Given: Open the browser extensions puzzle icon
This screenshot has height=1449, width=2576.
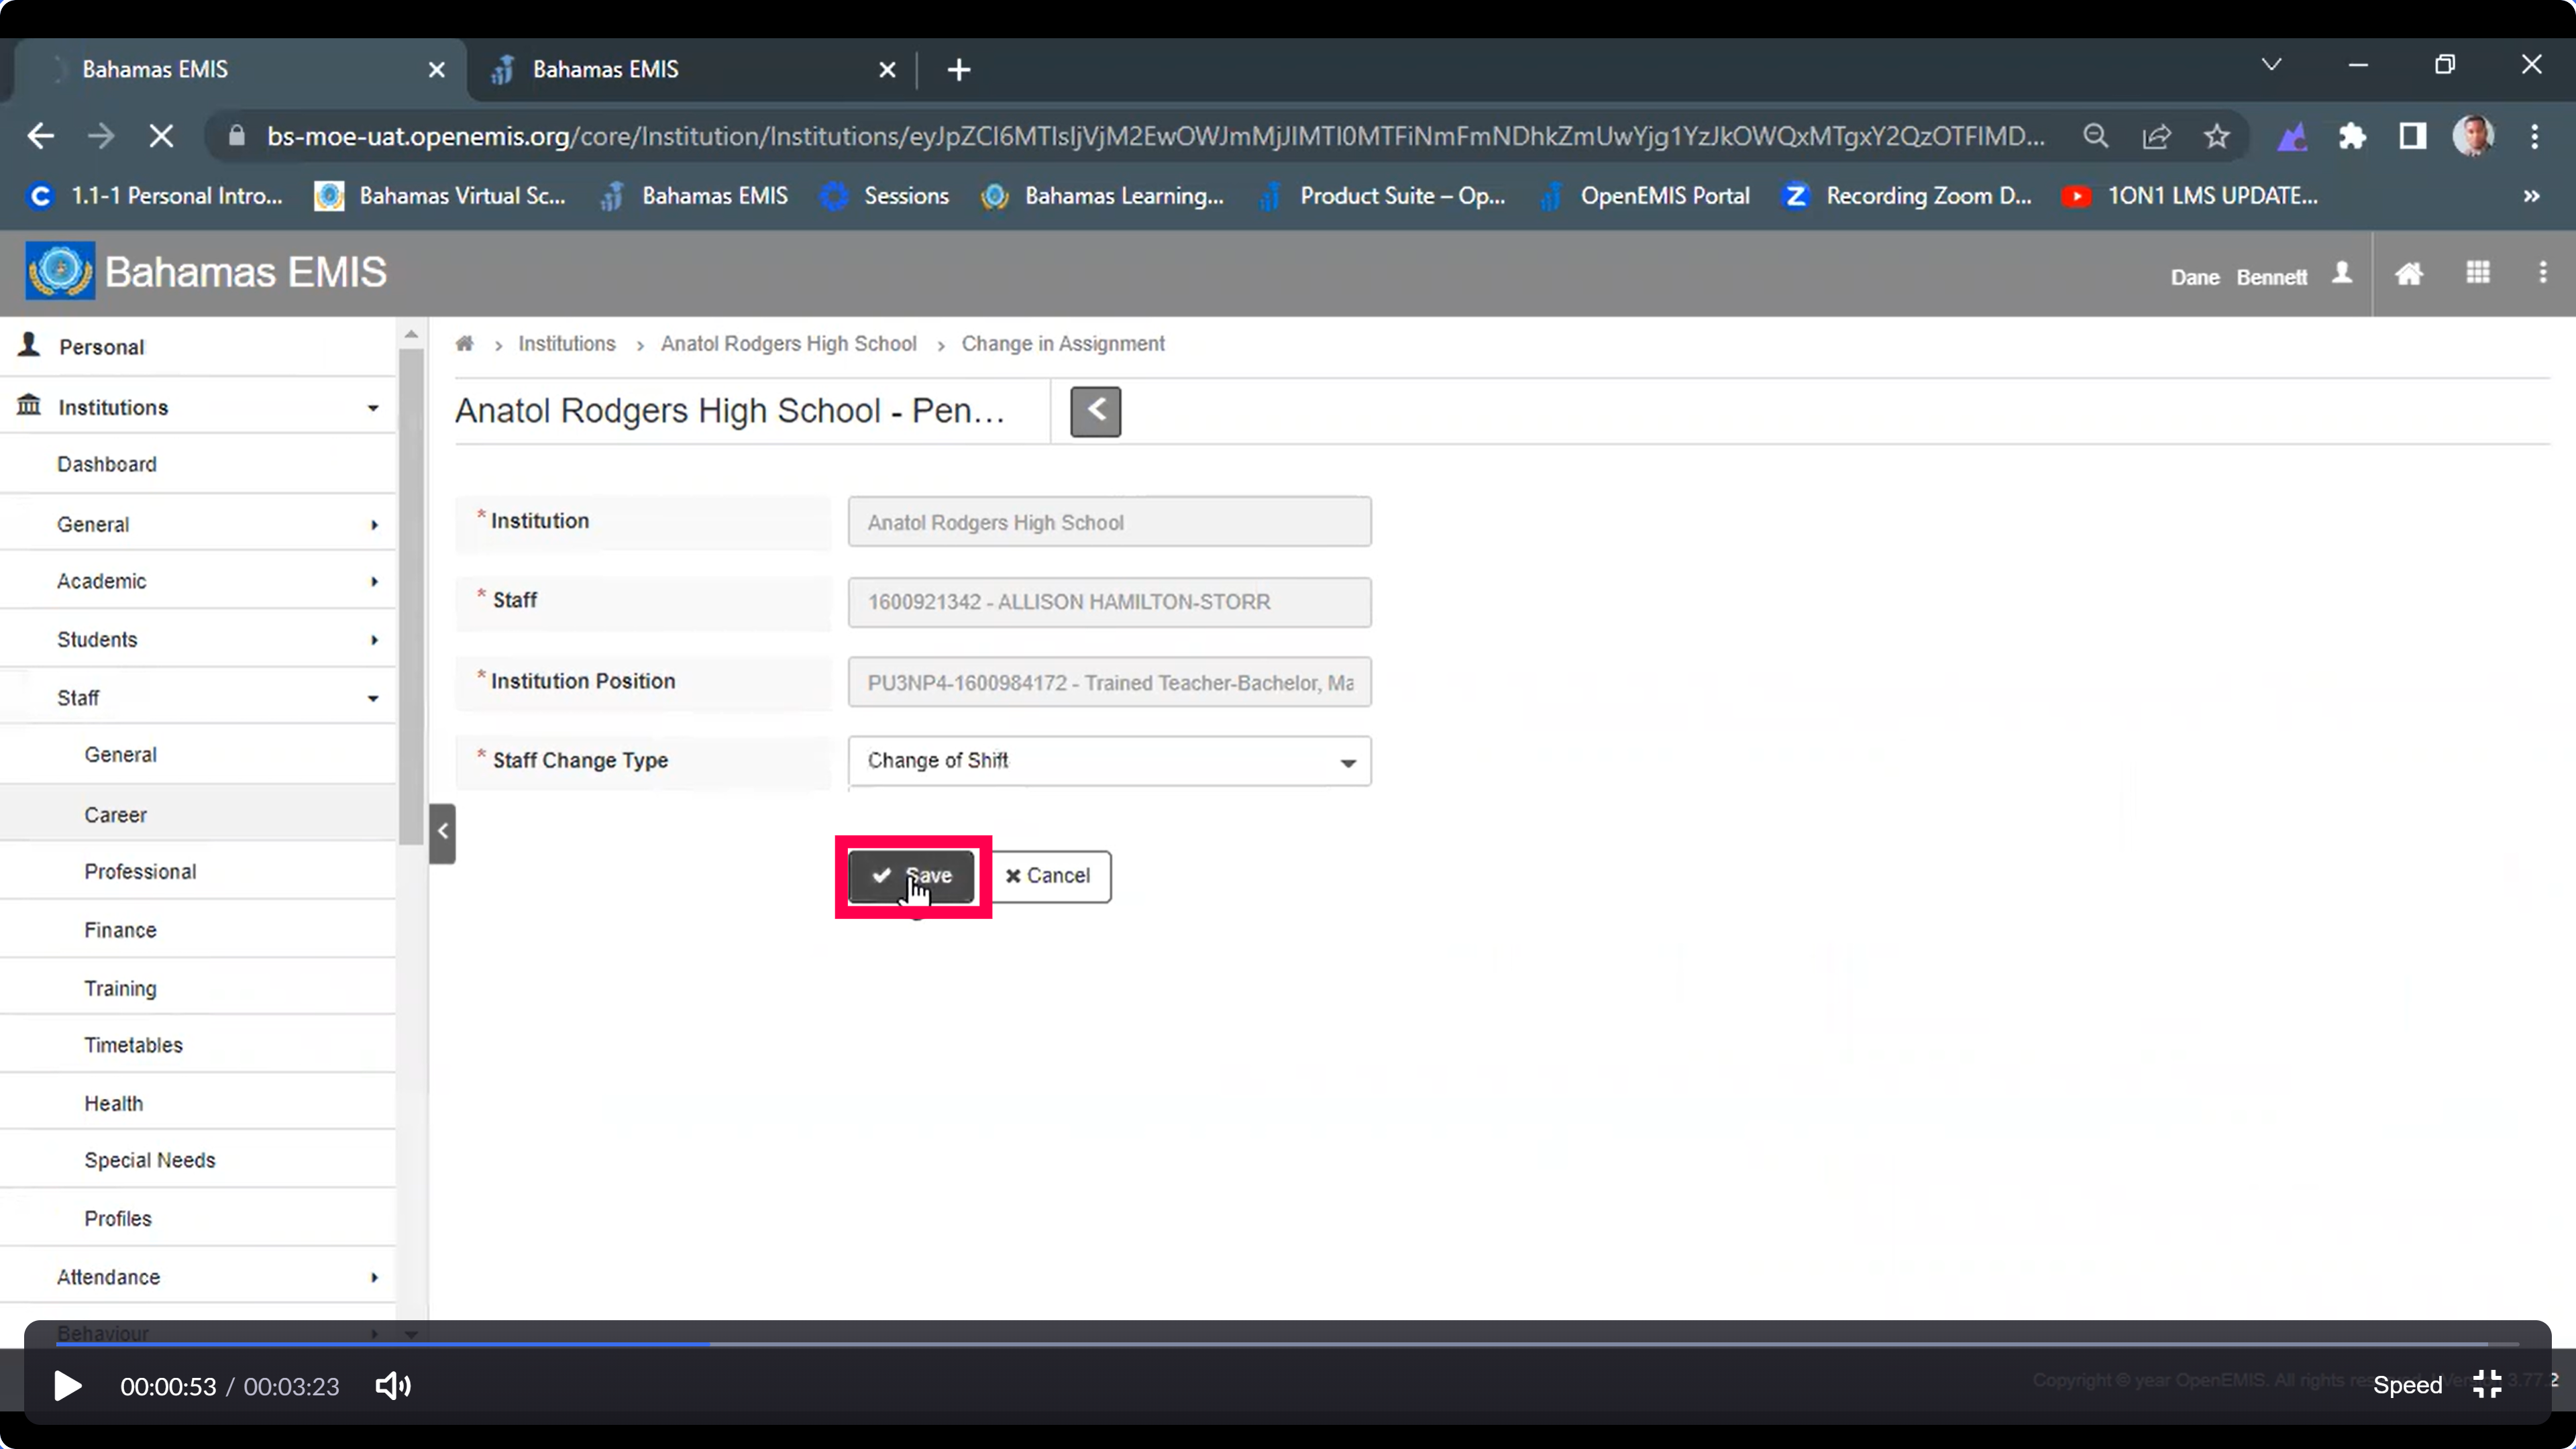Looking at the screenshot, I should pos(2352,136).
